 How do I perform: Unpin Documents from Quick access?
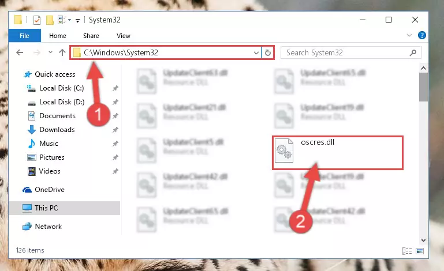tap(115, 116)
